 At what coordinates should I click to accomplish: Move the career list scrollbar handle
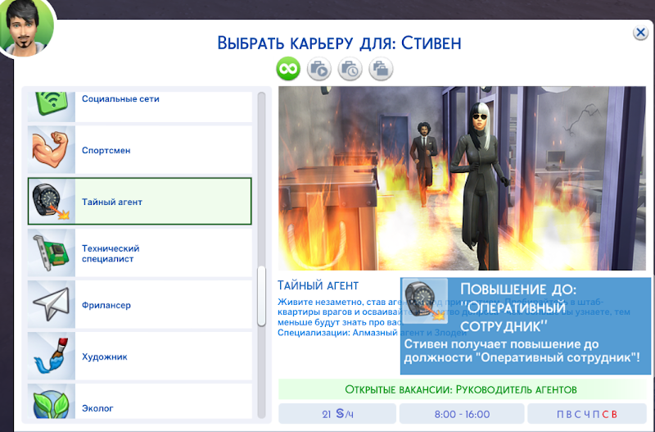point(262,296)
